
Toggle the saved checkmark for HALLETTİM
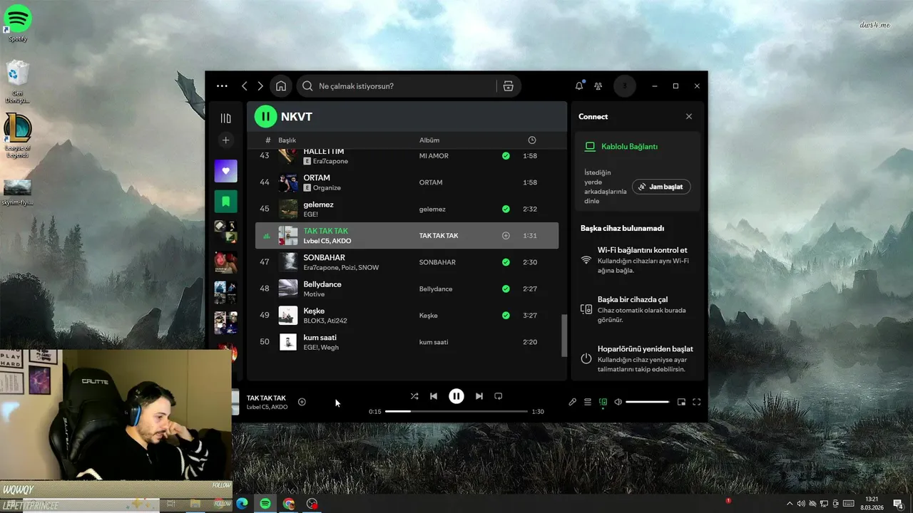coord(506,155)
